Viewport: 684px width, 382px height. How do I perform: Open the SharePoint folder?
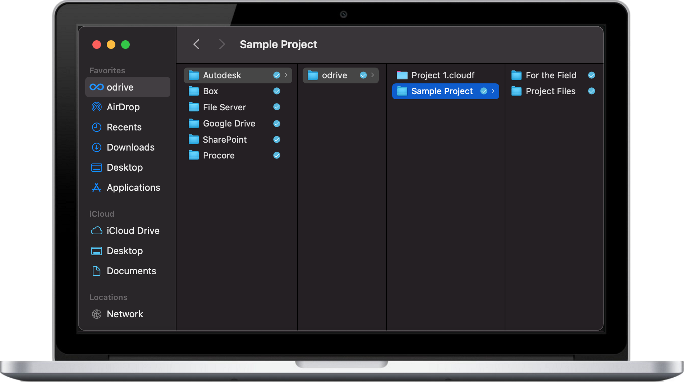(x=225, y=139)
